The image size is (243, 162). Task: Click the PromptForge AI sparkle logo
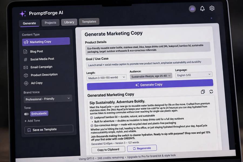[x=23, y=14]
